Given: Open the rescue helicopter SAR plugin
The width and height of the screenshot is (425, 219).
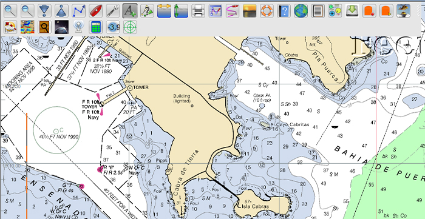Looking at the screenshot, I should coord(403,11).
